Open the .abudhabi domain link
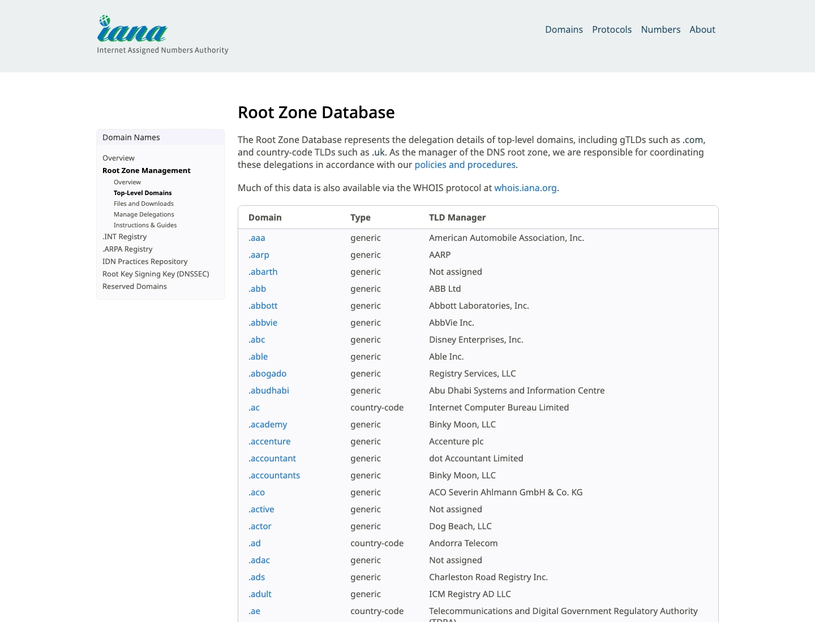 (x=269, y=391)
